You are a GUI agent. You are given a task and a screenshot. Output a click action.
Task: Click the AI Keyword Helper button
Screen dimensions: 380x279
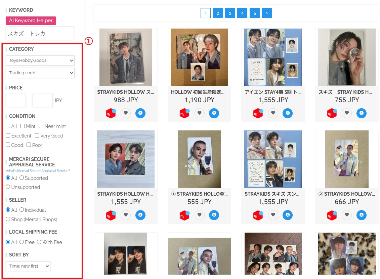(31, 21)
